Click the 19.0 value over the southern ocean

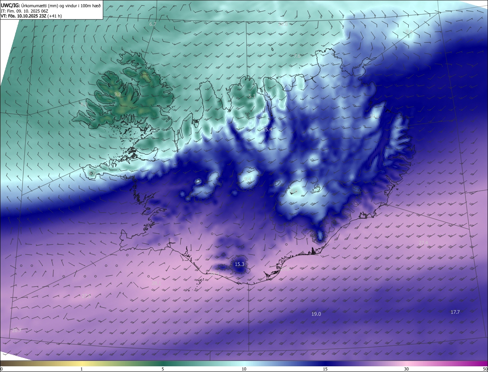(316, 314)
